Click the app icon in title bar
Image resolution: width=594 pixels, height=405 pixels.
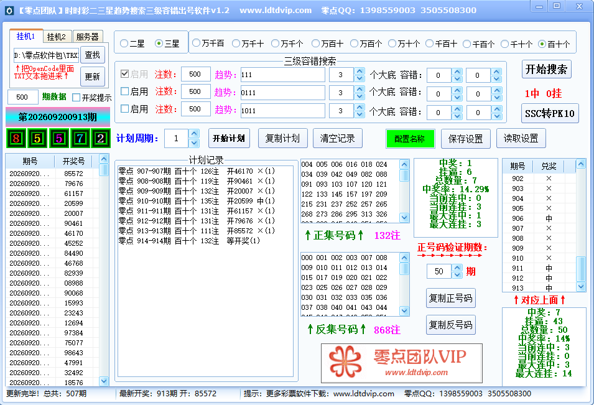(9, 10)
